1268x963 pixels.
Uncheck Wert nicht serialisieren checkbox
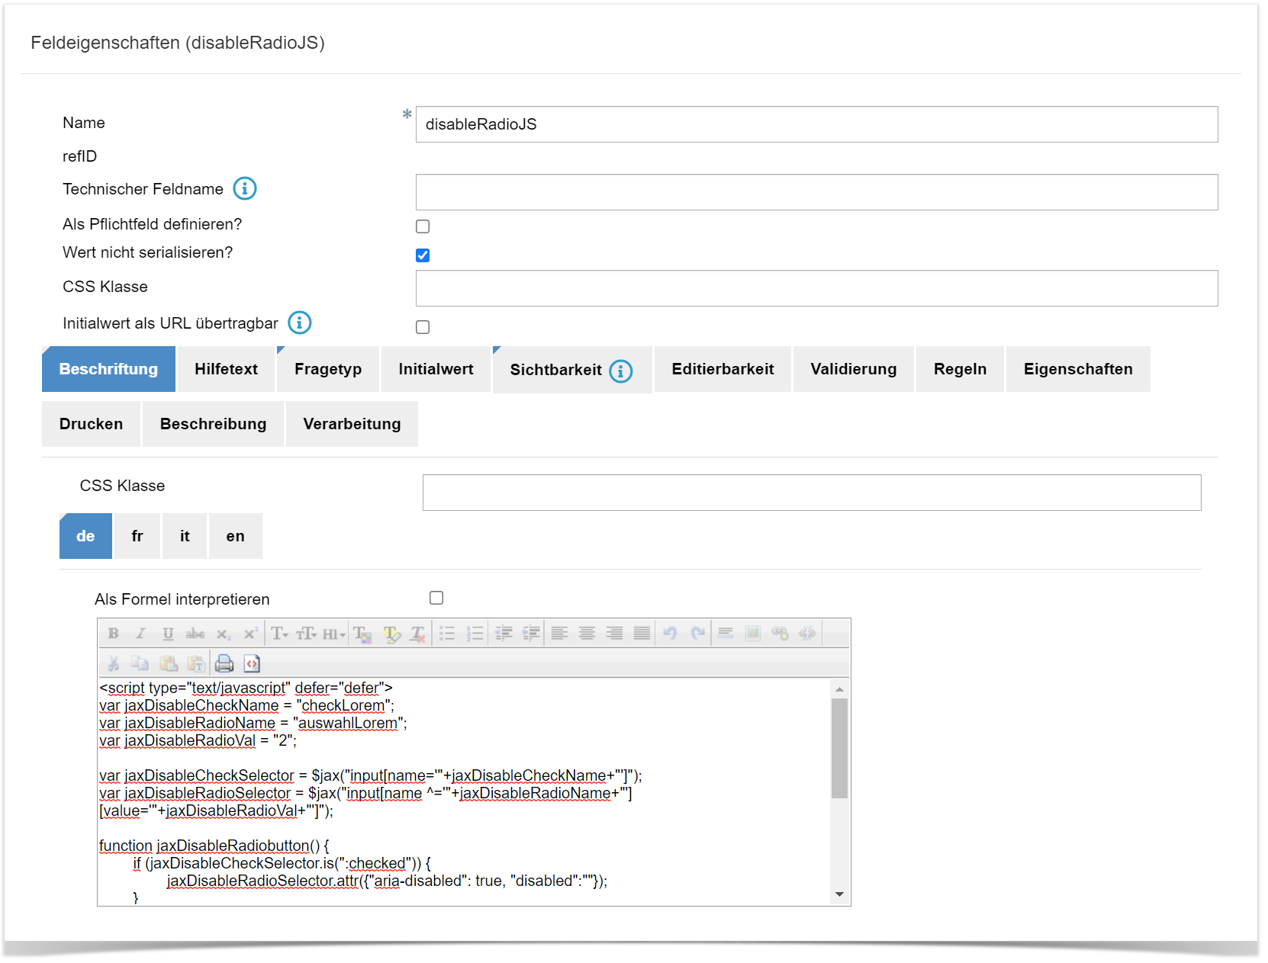point(423,255)
